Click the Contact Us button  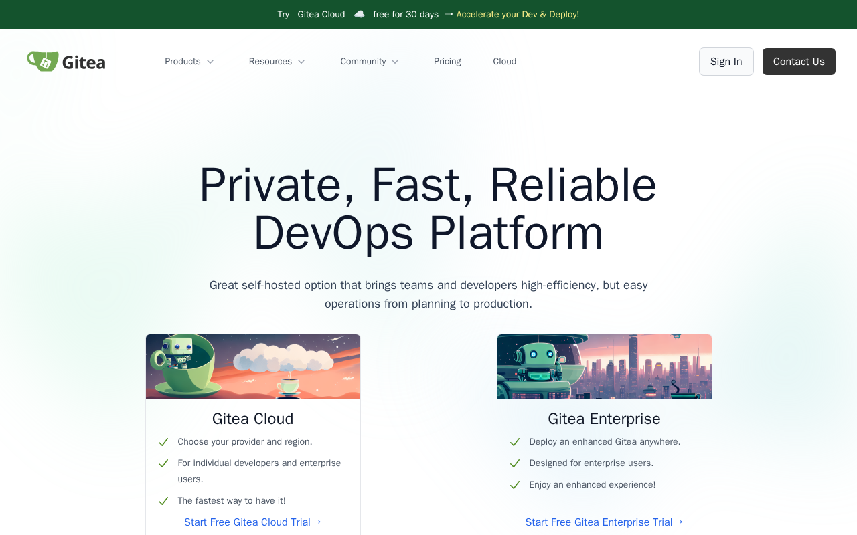point(799,62)
